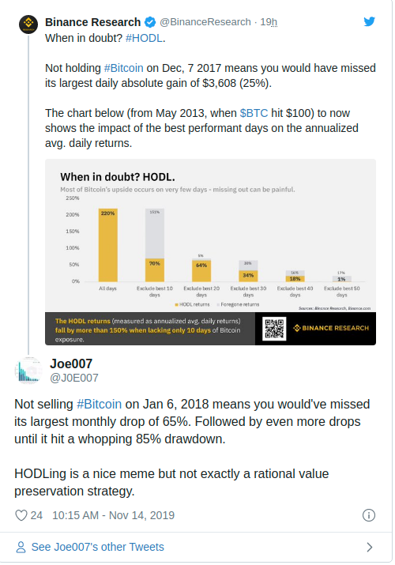Open #Bitcoin hashtag in Binance tweet

pyautogui.click(x=123, y=68)
